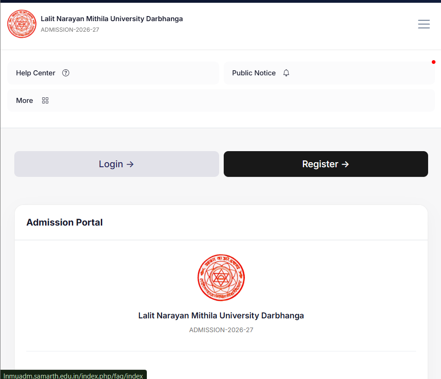Viewport: 441px width, 379px height.
Task: Open the hamburger menu icon
Action: point(424,24)
